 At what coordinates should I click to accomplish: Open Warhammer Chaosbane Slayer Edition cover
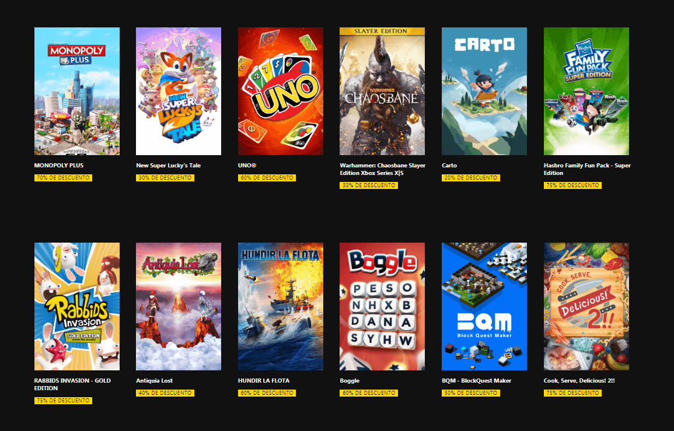[x=382, y=91]
